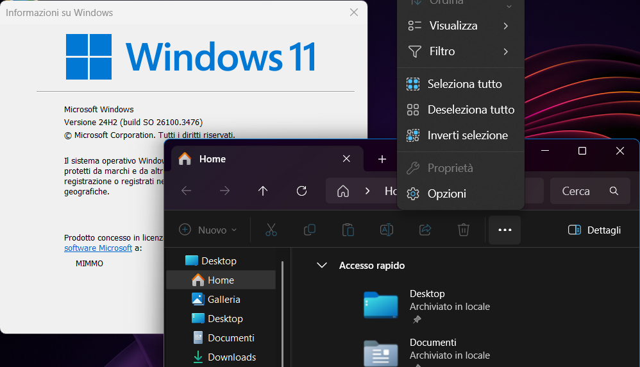Click the Cut scissors icon in File Explorer
The height and width of the screenshot is (367, 640).
click(271, 230)
